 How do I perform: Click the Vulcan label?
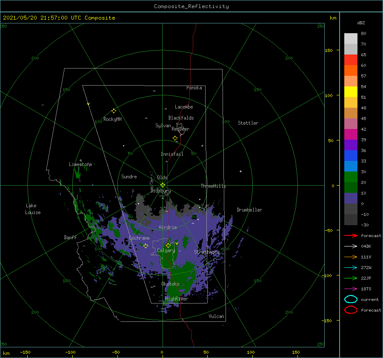point(216,316)
